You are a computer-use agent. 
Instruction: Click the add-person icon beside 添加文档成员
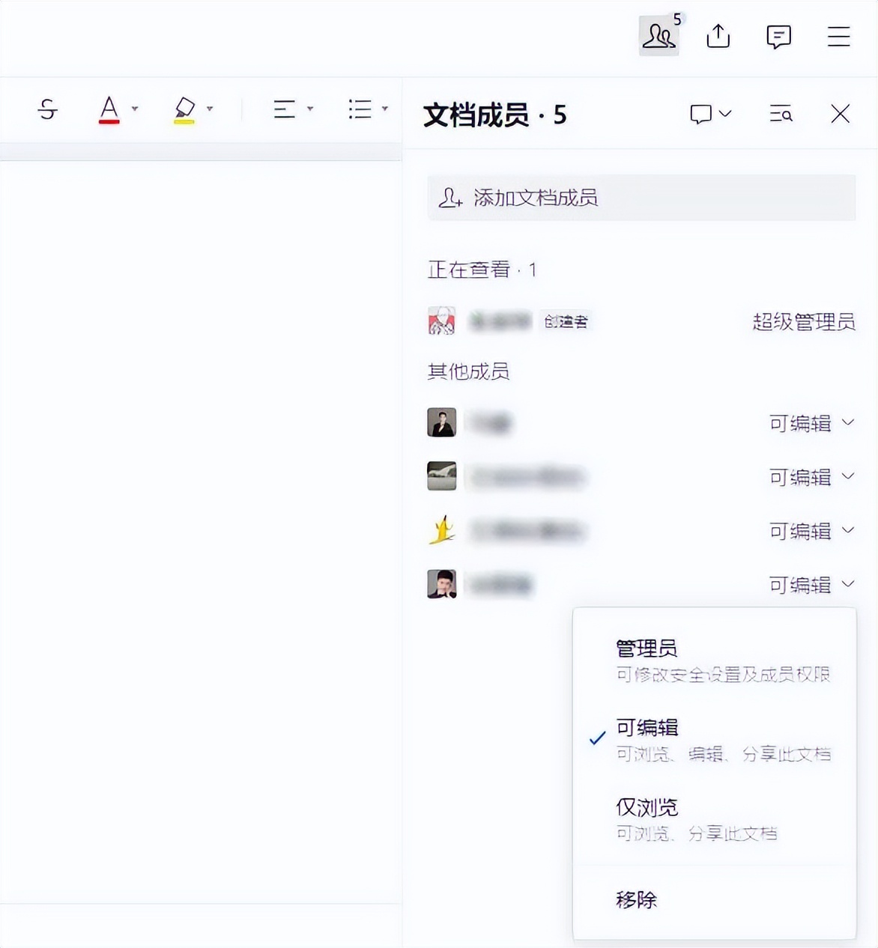click(x=449, y=198)
